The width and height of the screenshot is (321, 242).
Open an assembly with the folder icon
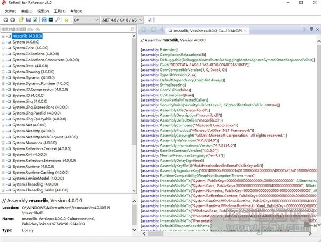point(22,20)
